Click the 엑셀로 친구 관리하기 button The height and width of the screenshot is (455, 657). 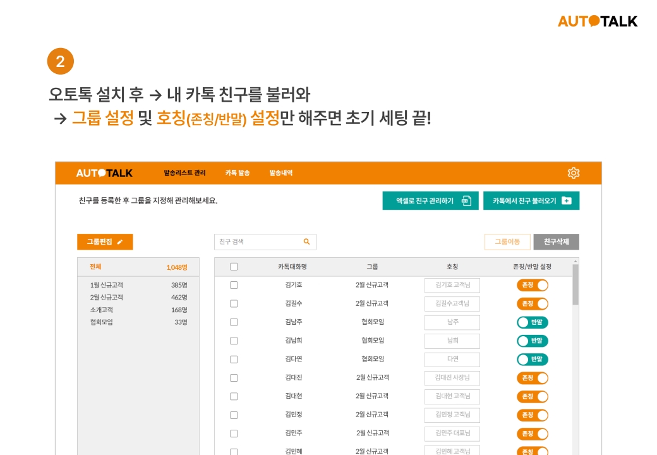pyautogui.click(x=430, y=201)
